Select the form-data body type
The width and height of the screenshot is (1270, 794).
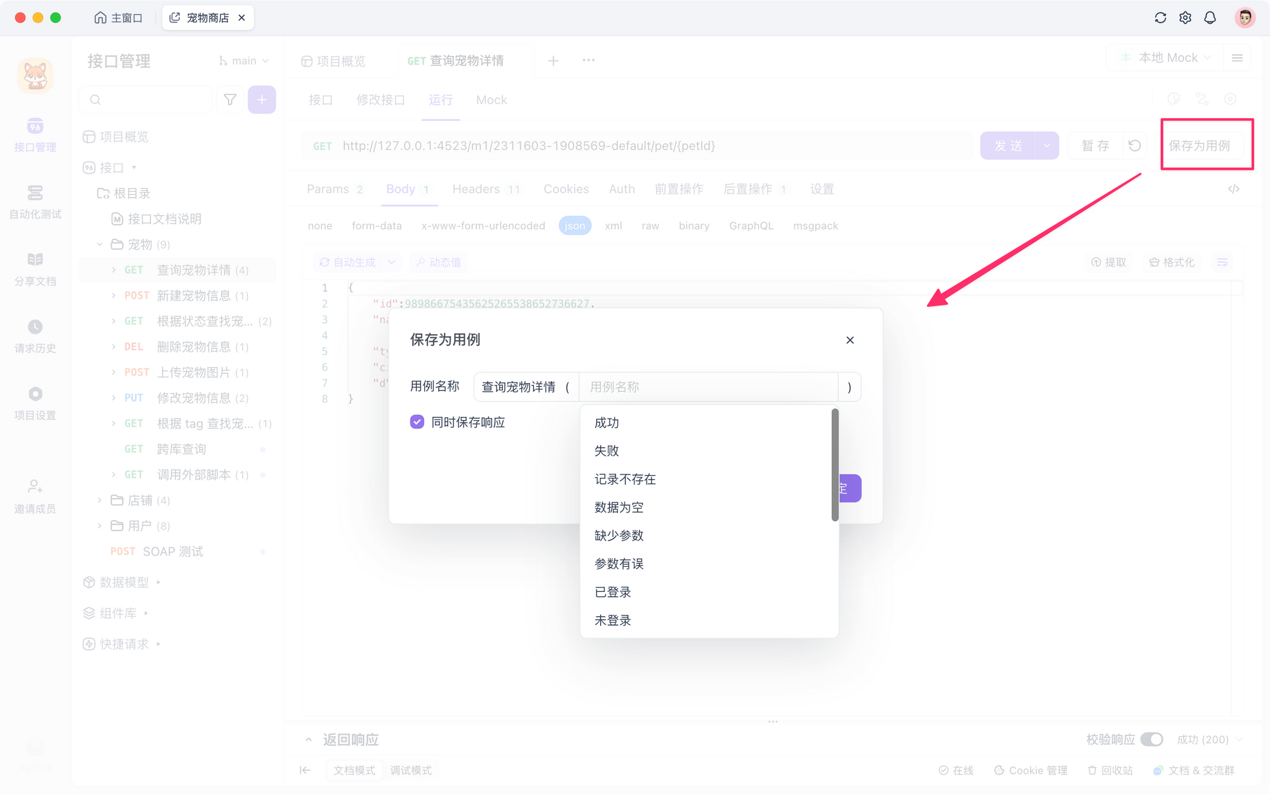coord(377,225)
